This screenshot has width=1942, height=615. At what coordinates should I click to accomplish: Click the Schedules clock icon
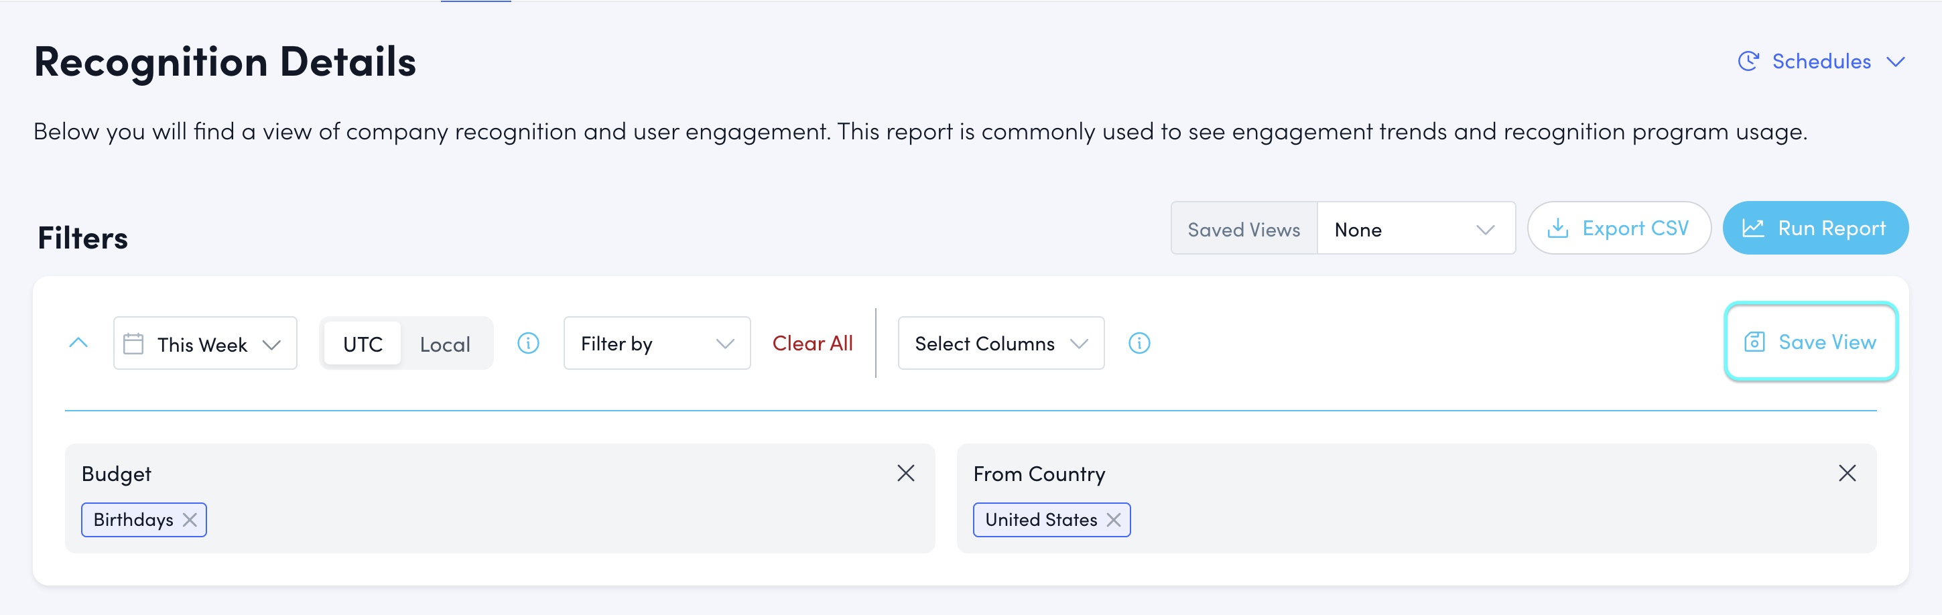(x=1748, y=61)
